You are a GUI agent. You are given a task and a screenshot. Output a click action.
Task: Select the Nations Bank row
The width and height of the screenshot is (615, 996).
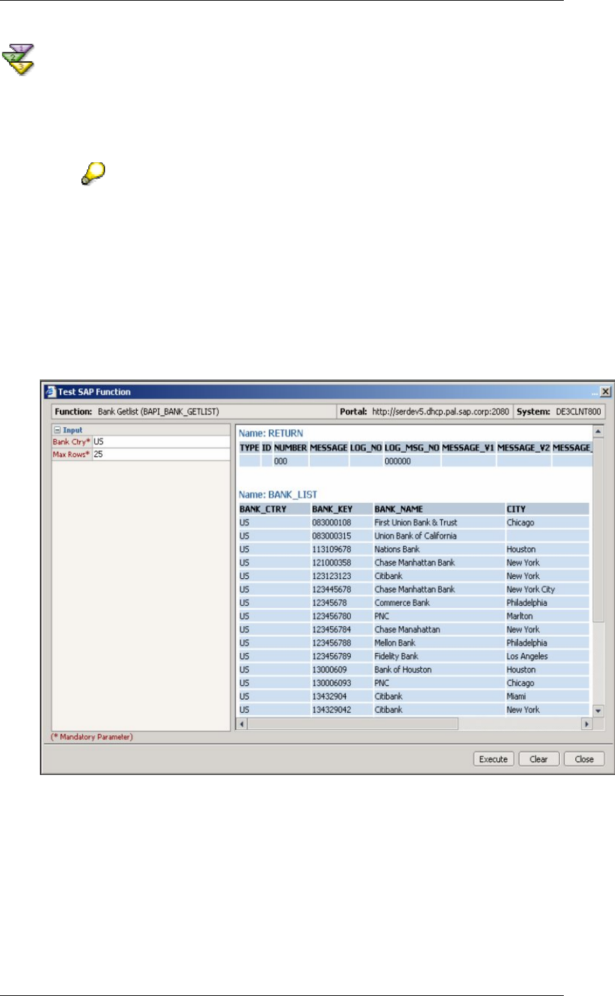[x=397, y=549]
